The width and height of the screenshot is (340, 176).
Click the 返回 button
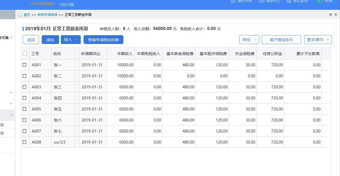click(x=31, y=40)
